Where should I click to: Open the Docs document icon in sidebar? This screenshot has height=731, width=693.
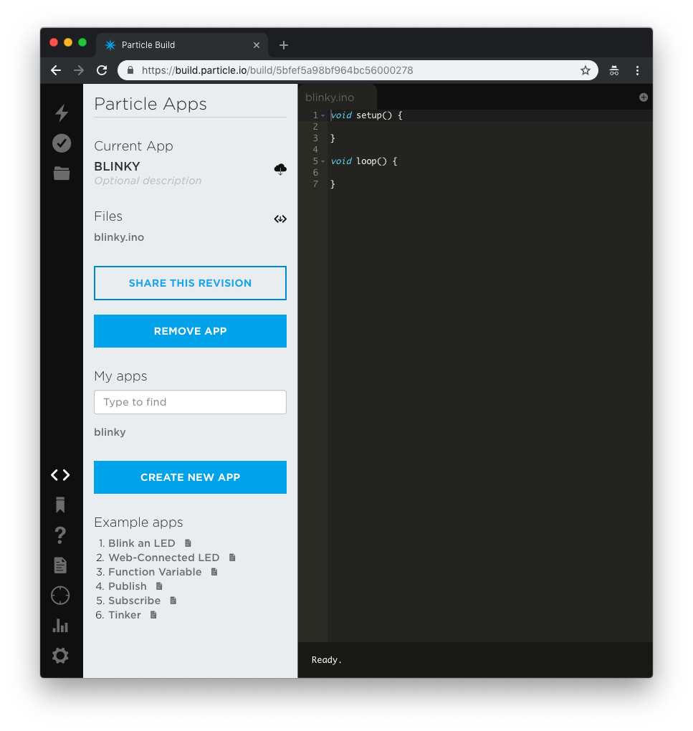[x=60, y=565]
